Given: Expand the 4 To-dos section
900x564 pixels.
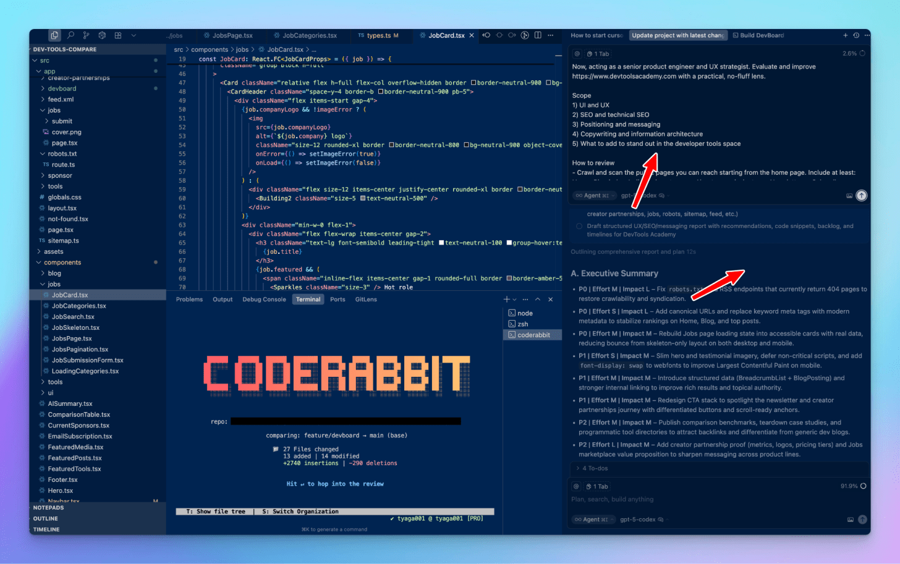Looking at the screenshot, I should (x=592, y=468).
